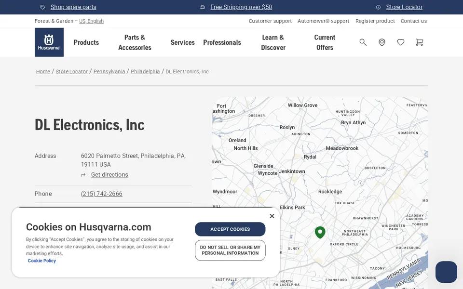Open the Products menu
This screenshot has height=289, width=463.
(x=86, y=42)
